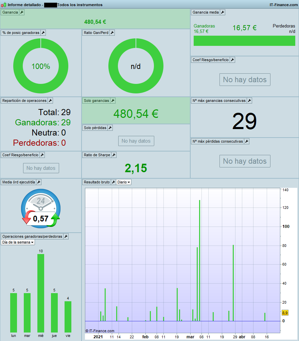Select the Solo ganancias panel label
This screenshot has width=299, height=341.
click(96, 101)
